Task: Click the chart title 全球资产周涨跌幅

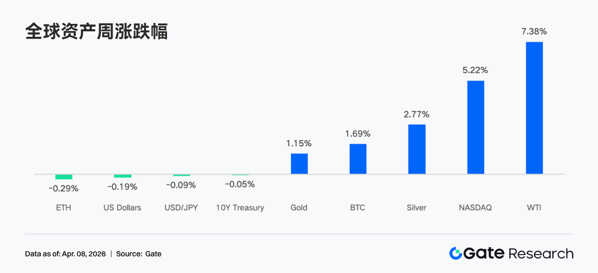Action: [x=96, y=32]
